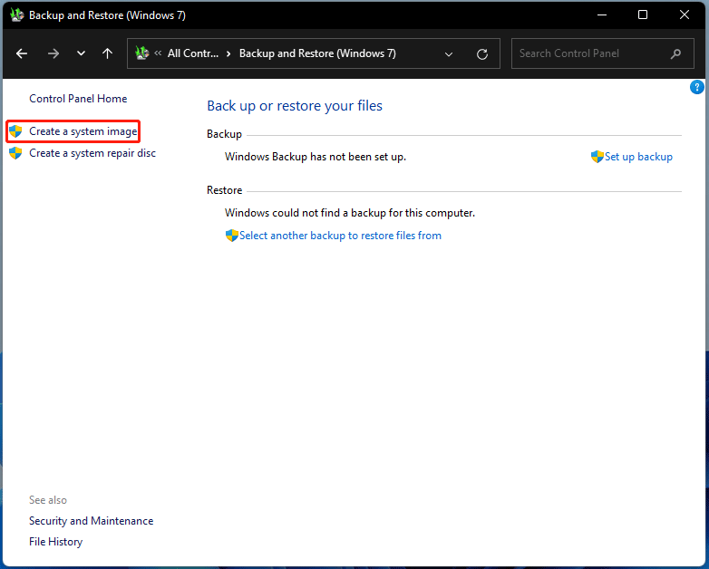Click the Back navigation arrow
This screenshot has height=569, width=709.
pyautogui.click(x=23, y=54)
